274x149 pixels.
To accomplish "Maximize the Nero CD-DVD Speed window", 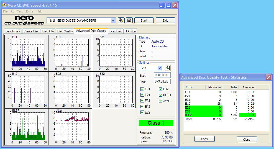I will [168, 5].
